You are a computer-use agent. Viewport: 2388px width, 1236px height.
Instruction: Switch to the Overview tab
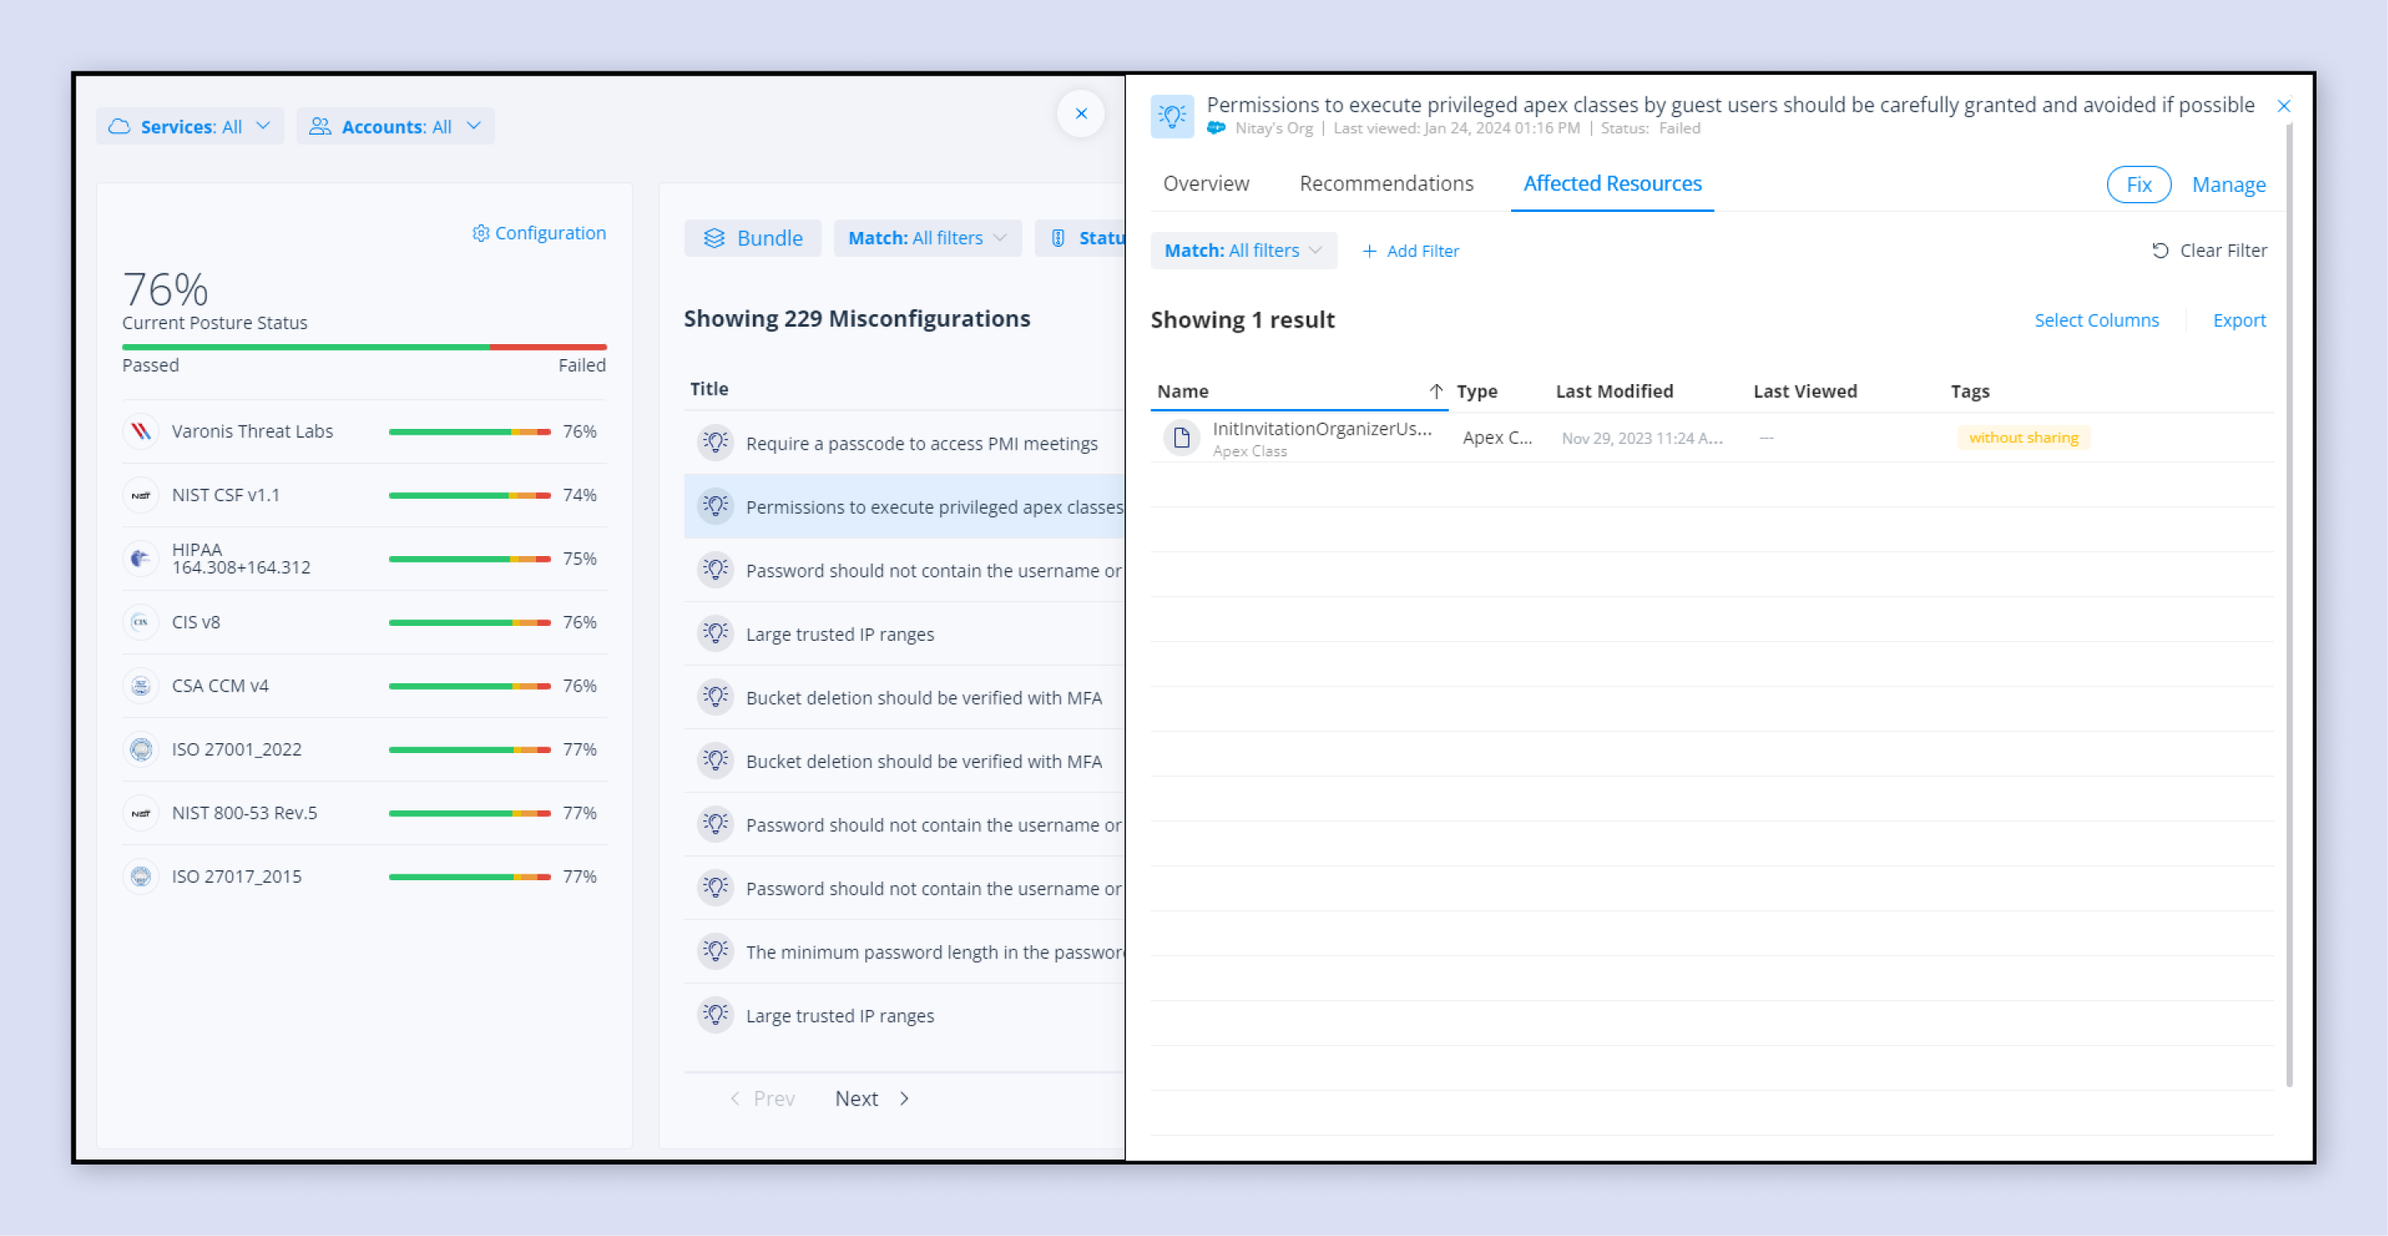pos(1205,184)
